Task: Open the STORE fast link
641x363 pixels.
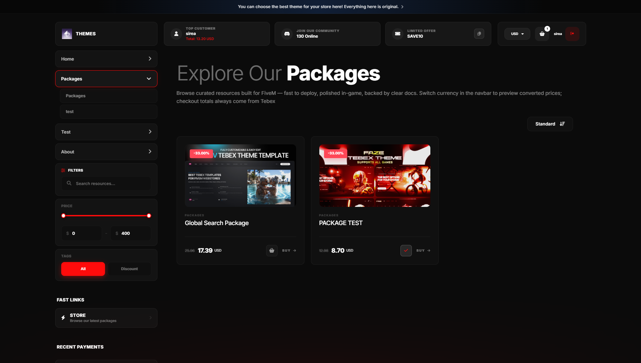Action: click(106, 318)
